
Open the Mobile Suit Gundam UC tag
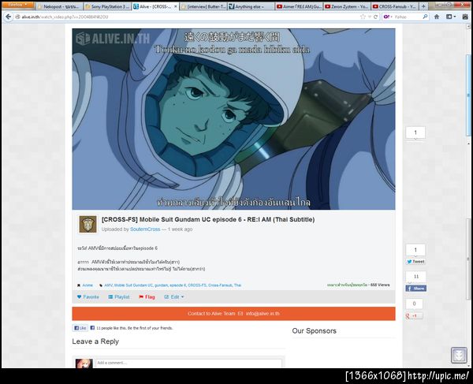(133, 285)
